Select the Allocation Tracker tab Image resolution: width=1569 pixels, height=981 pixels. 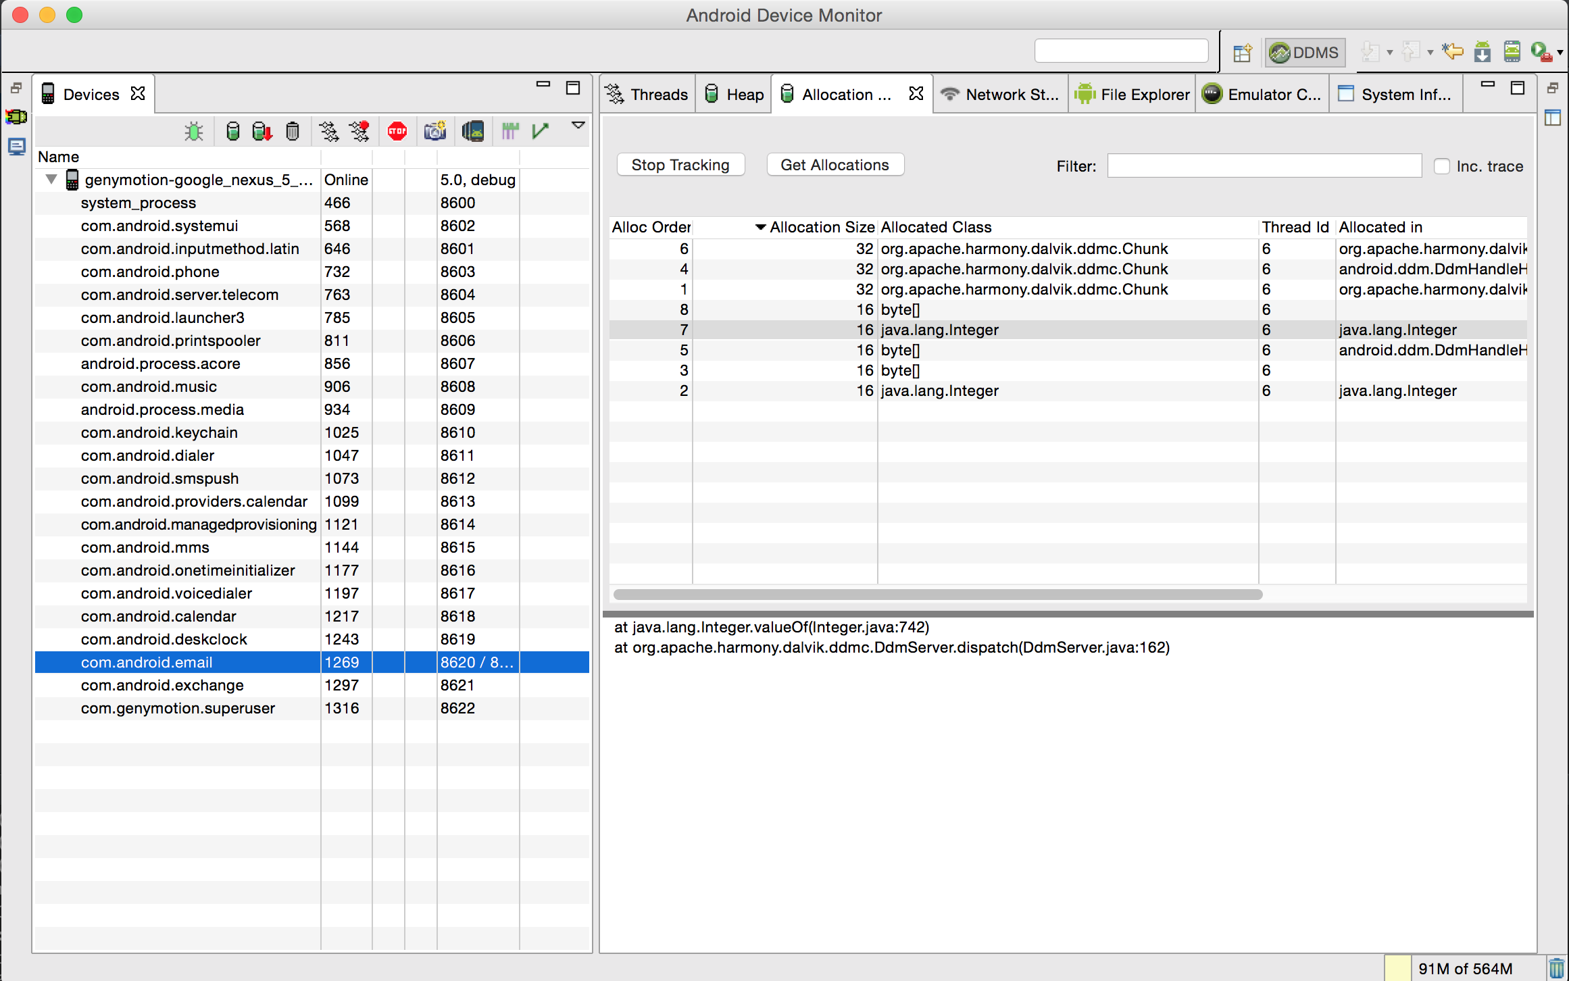point(838,95)
